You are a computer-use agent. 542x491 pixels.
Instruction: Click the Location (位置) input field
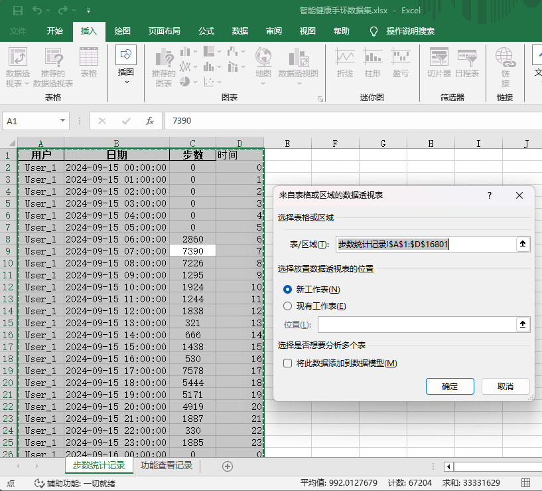click(417, 324)
